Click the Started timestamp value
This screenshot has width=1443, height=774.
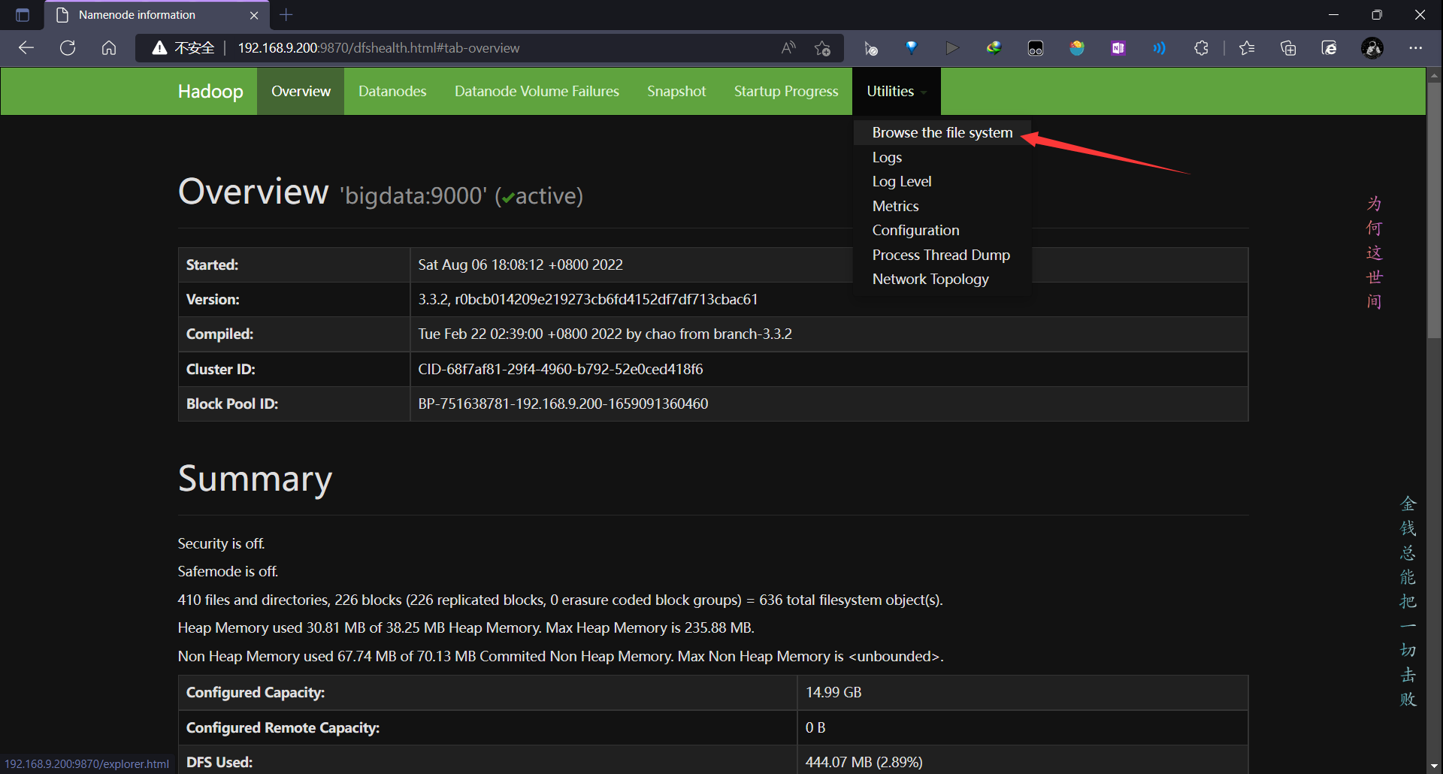[520, 265]
